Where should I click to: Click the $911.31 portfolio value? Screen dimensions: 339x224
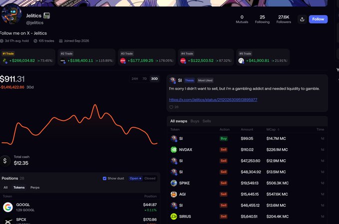pyautogui.click(x=12, y=79)
